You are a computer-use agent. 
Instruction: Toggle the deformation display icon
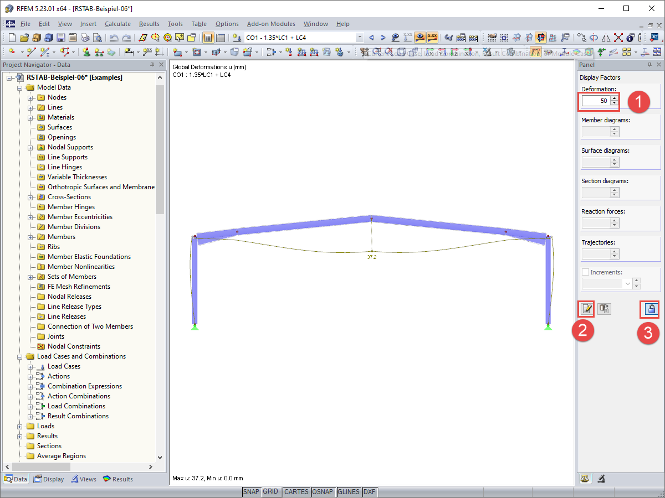[535, 52]
